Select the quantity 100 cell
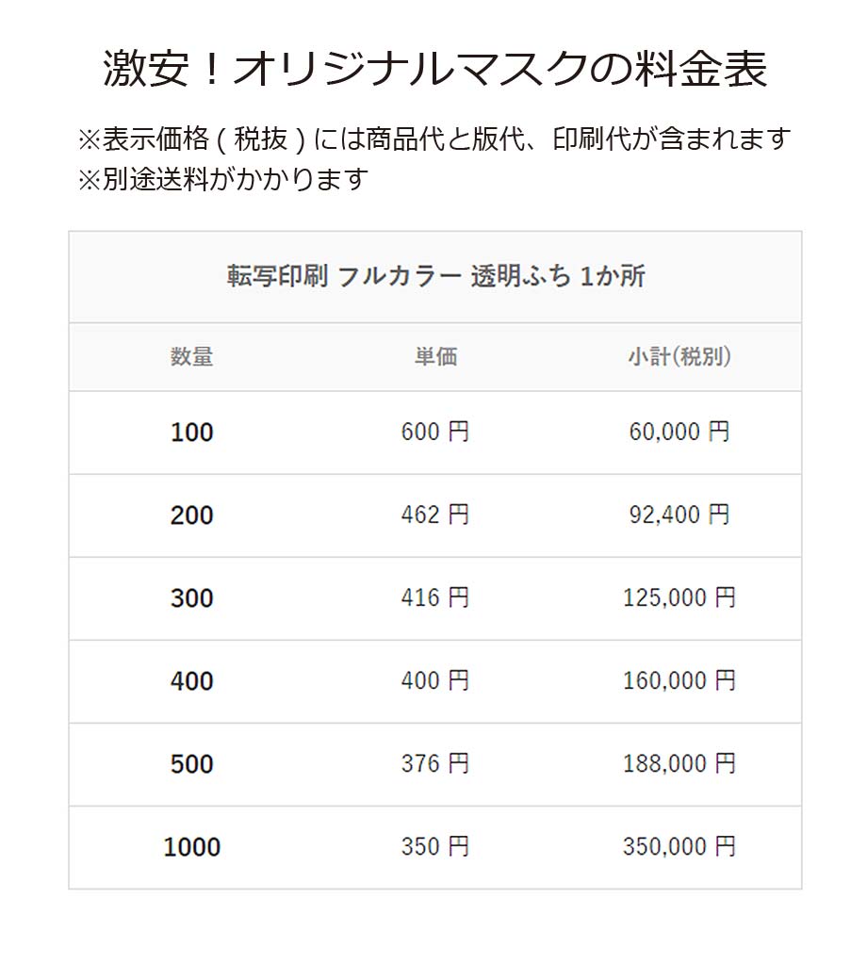 pyautogui.click(x=191, y=433)
